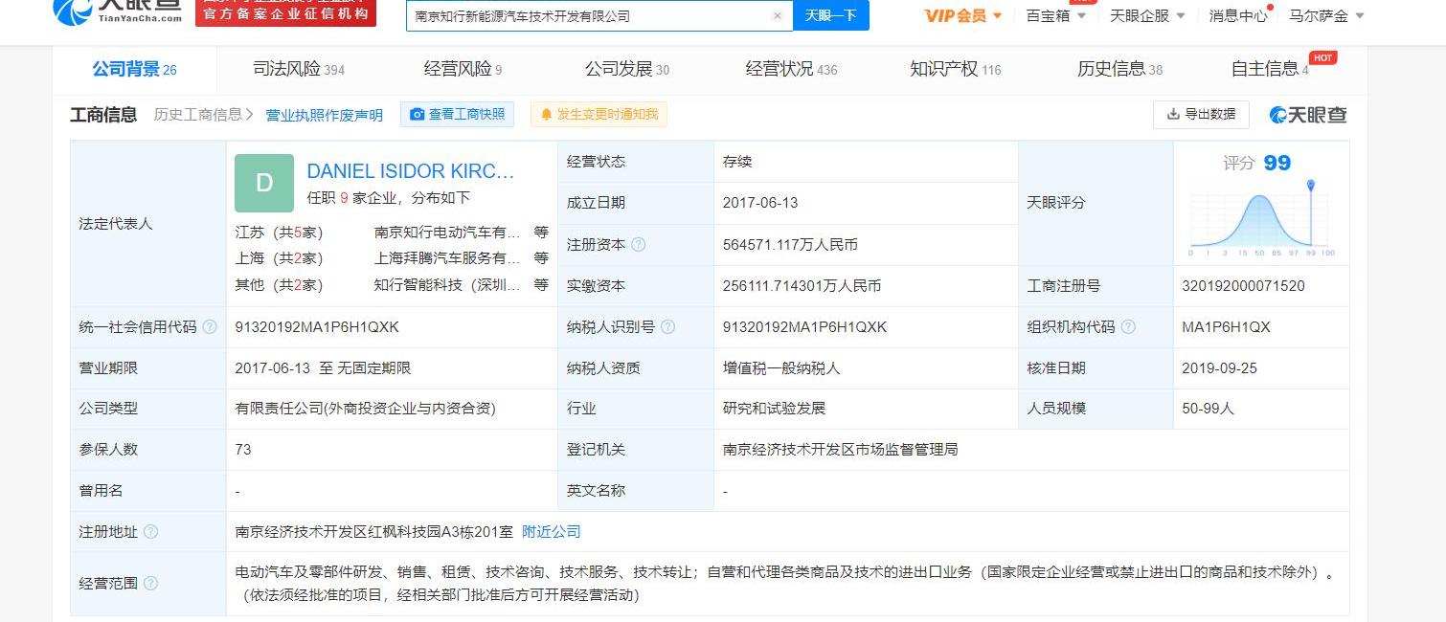
Task: Click the paid-in capital 256111.714301万人民币
Action: pyautogui.click(x=802, y=286)
